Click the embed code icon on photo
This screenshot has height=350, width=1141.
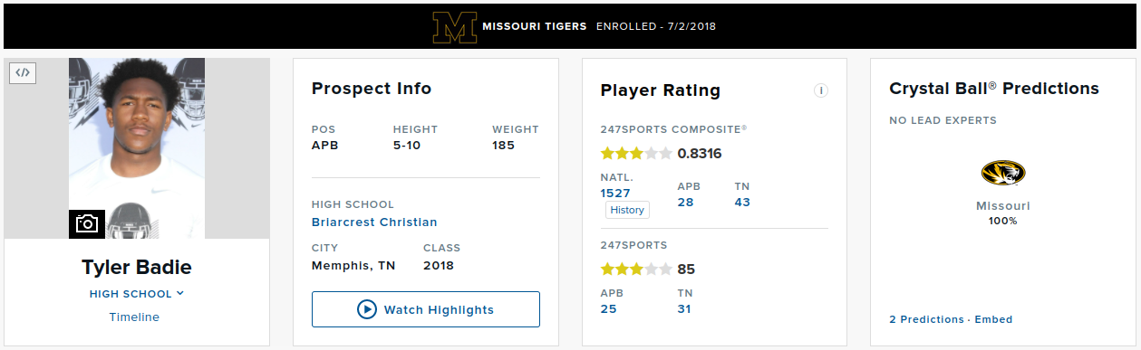pyautogui.click(x=23, y=72)
